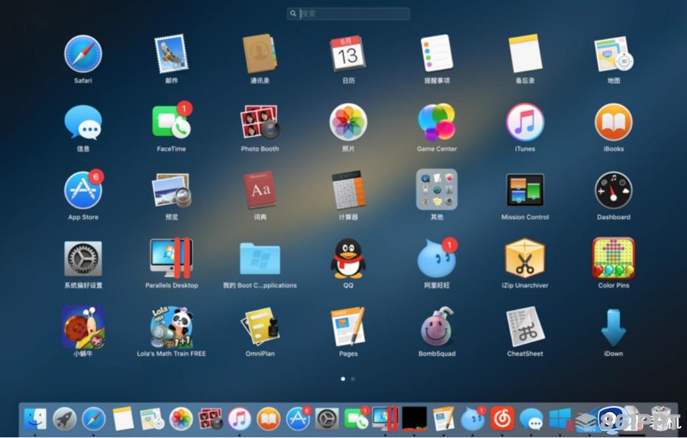Open the 提醒事项 reminders app
This screenshot has height=438, width=687.
(x=437, y=54)
